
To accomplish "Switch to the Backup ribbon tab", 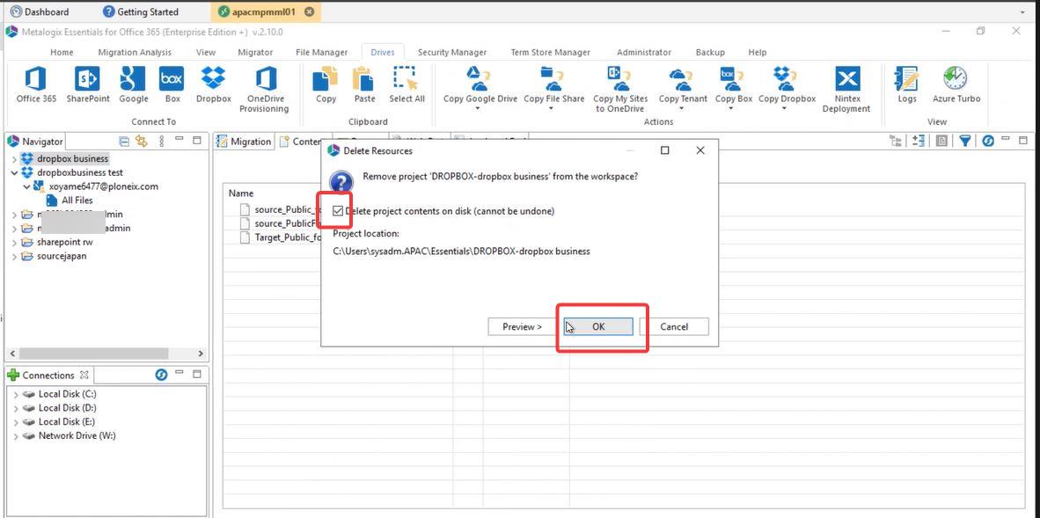I will pyautogui.click(x=710, y=53).
